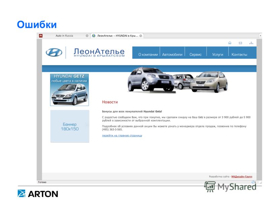Click the envelope mail icon
Viewport: 269px width, 202px height.
click(x=240, y=43)
